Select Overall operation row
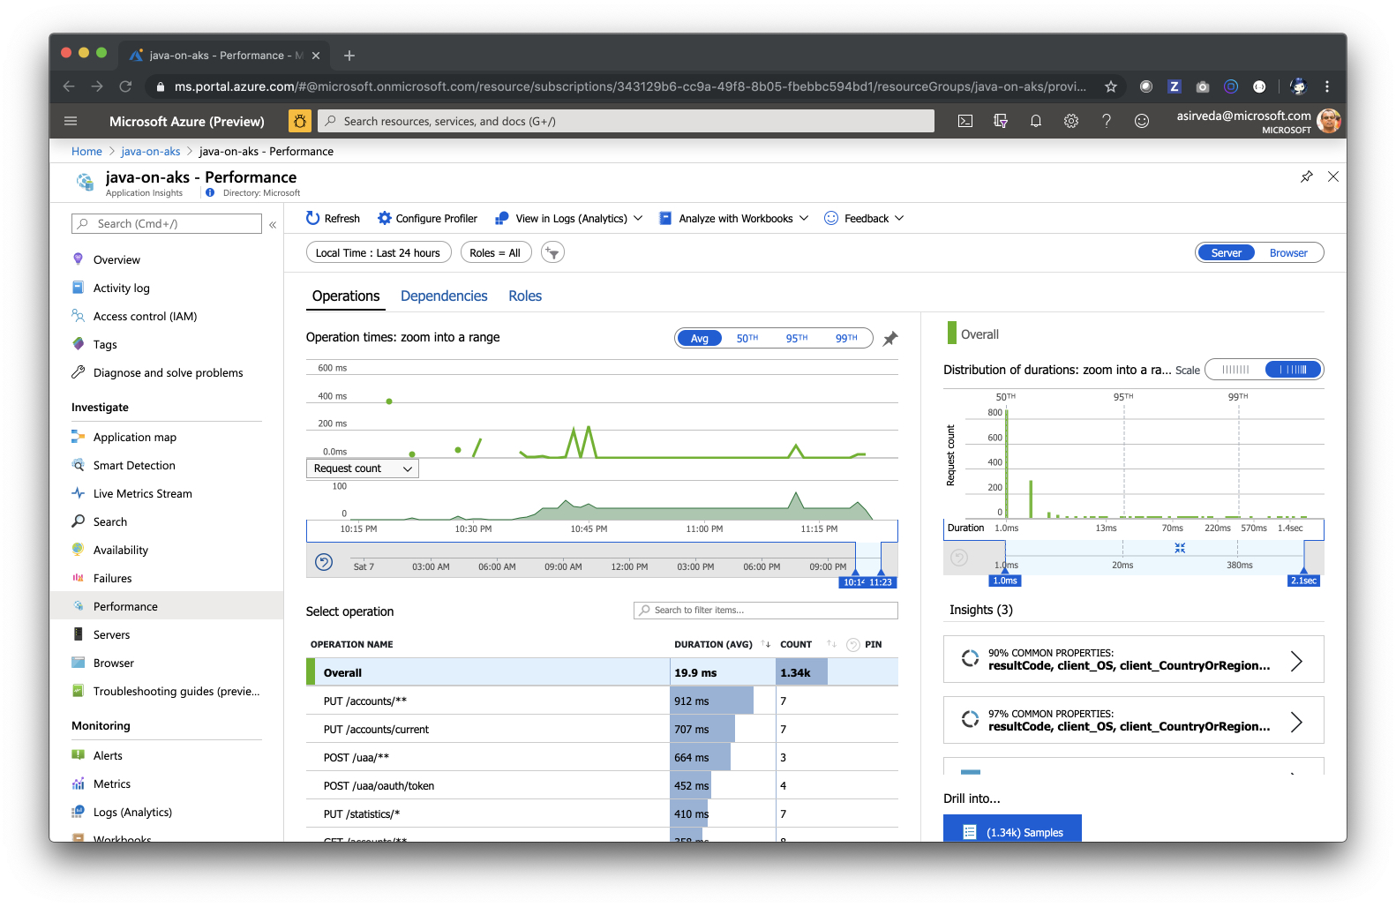The height and width of the screenshot is (907, 1396). tap(602, 672)
